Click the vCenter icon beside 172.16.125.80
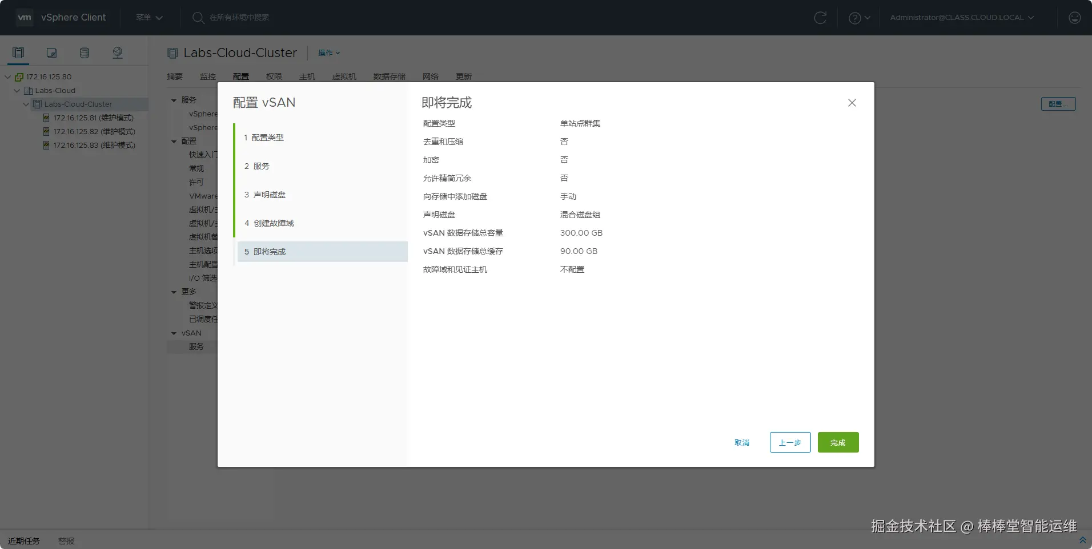Viewport: 1092px width, 549px height. click(x=19, y=77)
